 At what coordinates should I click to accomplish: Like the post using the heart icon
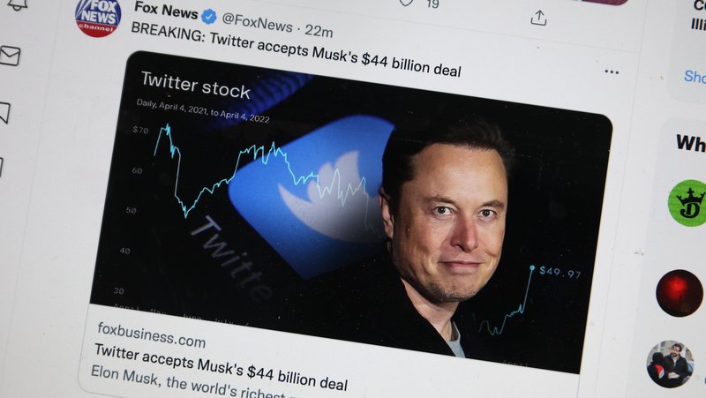tap(406, 3)
